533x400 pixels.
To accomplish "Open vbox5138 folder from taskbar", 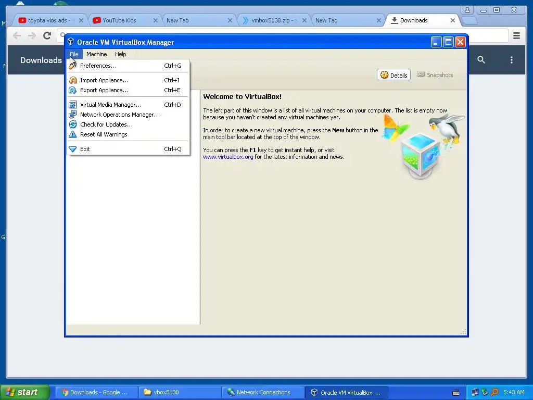I will pyautogui.click(x=180, y=392).
